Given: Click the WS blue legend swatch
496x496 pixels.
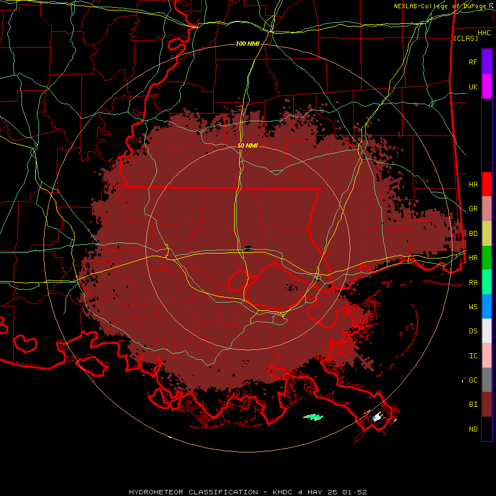Looking at the screenshot, I should (x=487, y=306).
